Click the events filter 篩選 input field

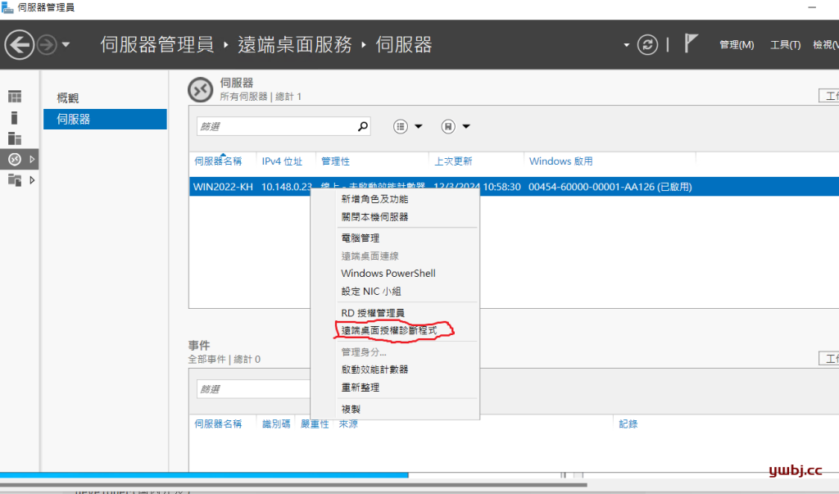pos(253,389)
